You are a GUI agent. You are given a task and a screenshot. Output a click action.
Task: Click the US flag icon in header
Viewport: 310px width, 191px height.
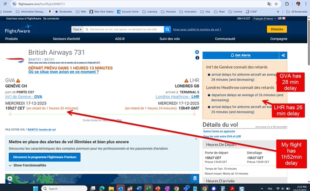pos(280,18)
